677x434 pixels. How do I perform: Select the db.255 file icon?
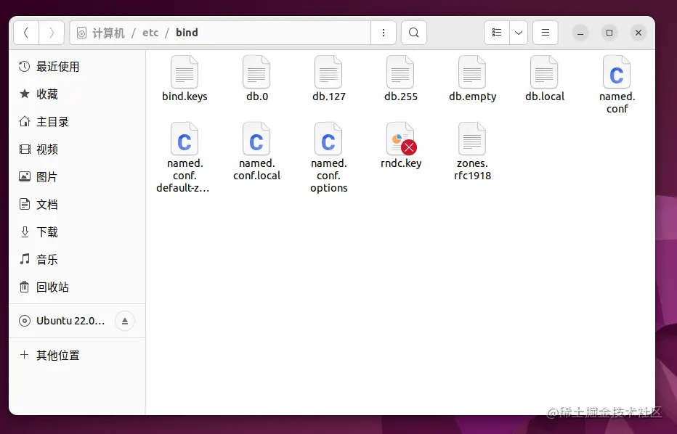tap(400, 72)
